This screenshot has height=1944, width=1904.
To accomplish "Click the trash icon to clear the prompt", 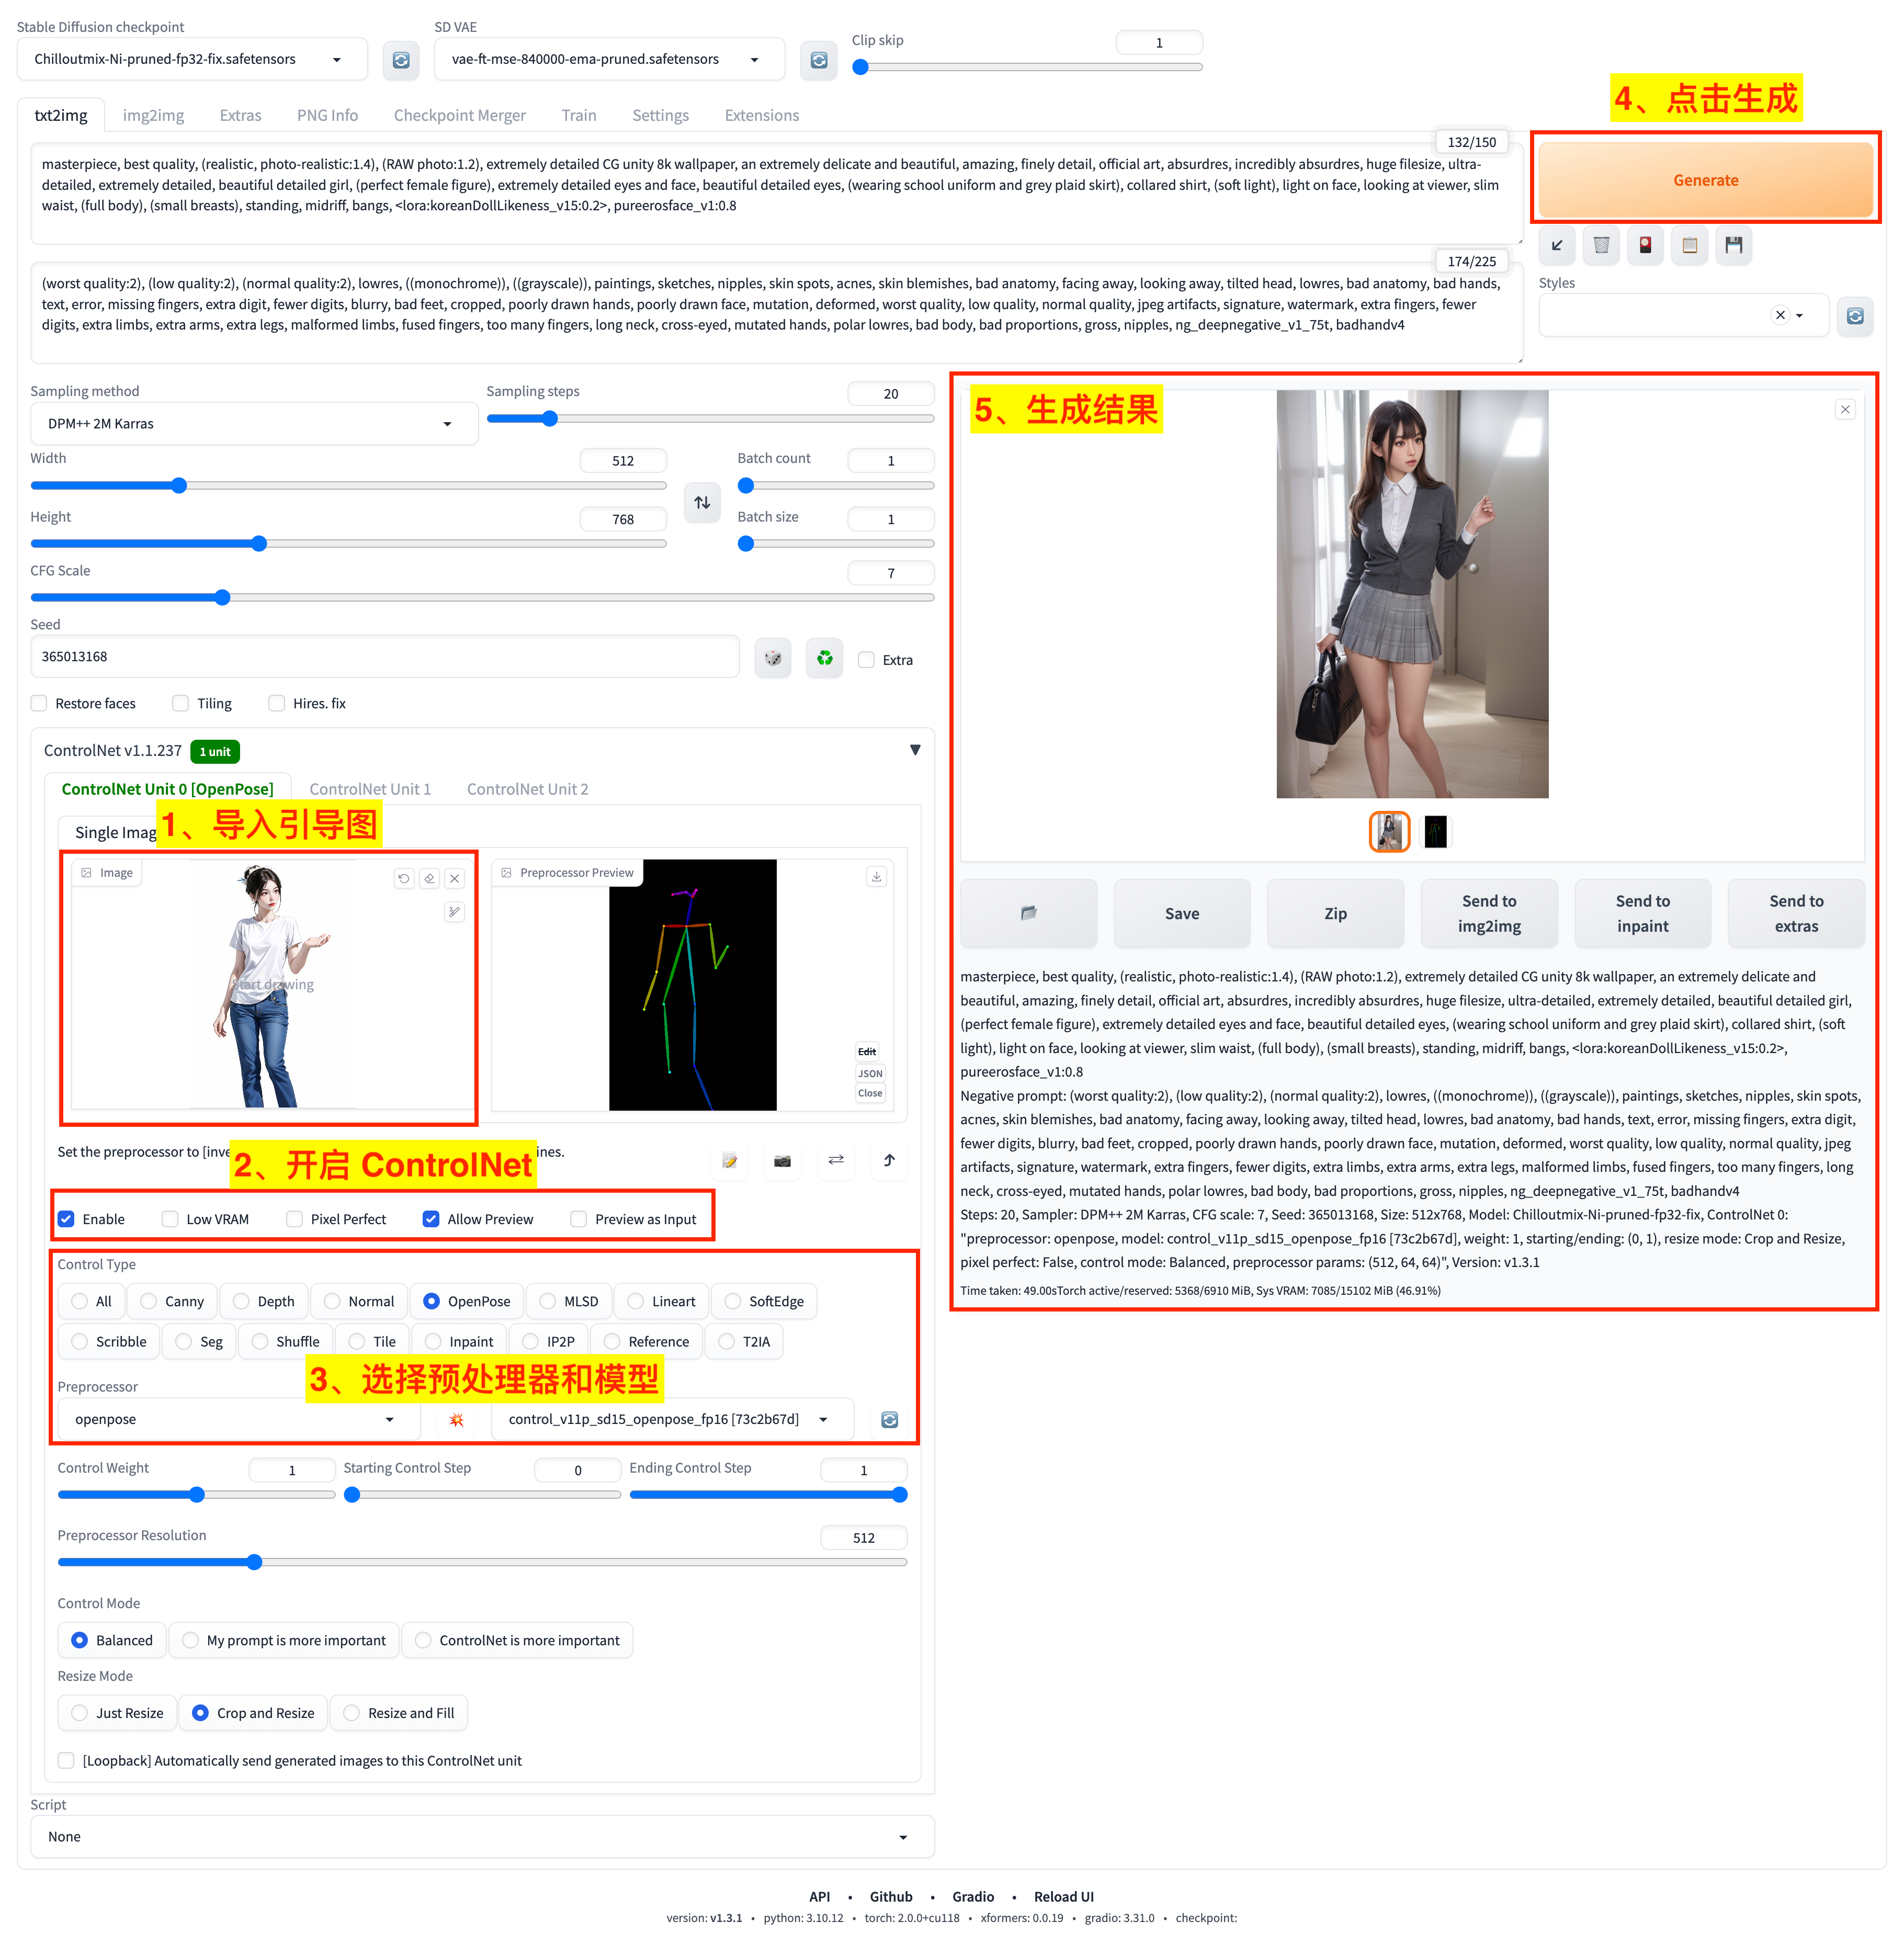I will (x=1601, y=245).
